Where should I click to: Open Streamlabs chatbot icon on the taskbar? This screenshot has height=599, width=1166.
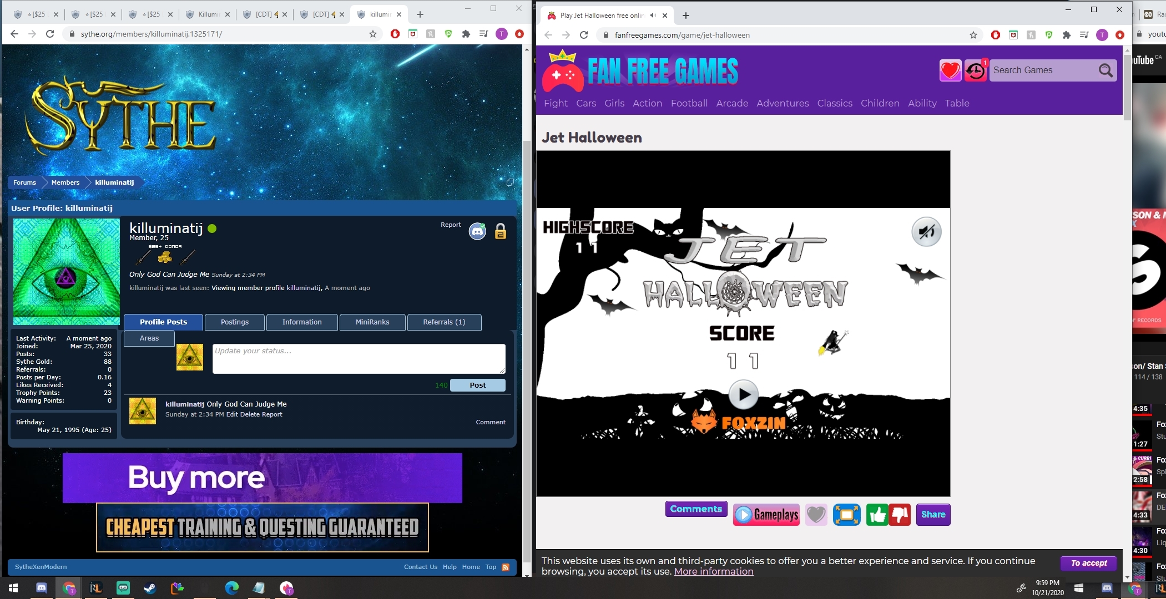click(123, 588)
